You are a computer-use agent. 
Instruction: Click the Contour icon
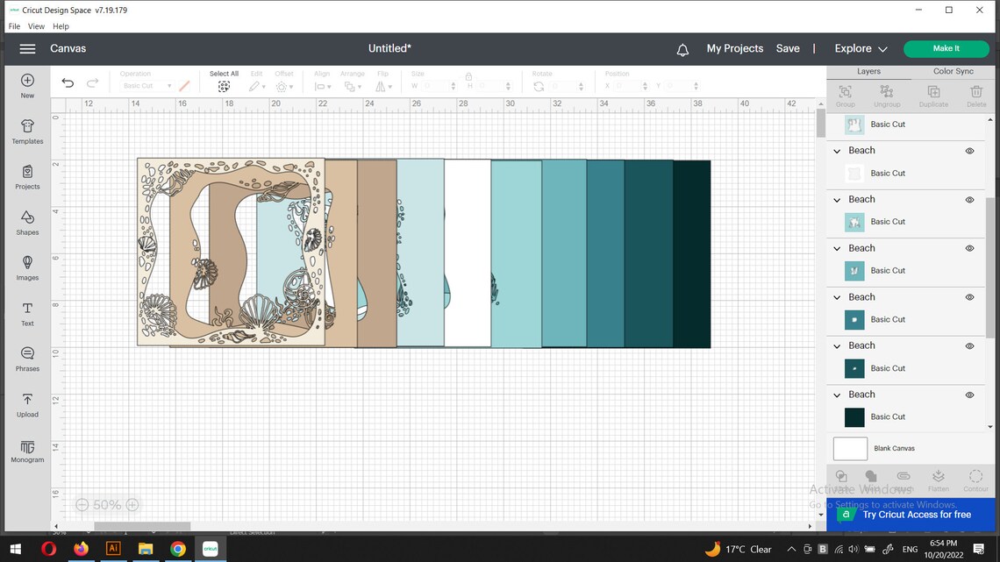pyautogui.click(x=975, y=476)
